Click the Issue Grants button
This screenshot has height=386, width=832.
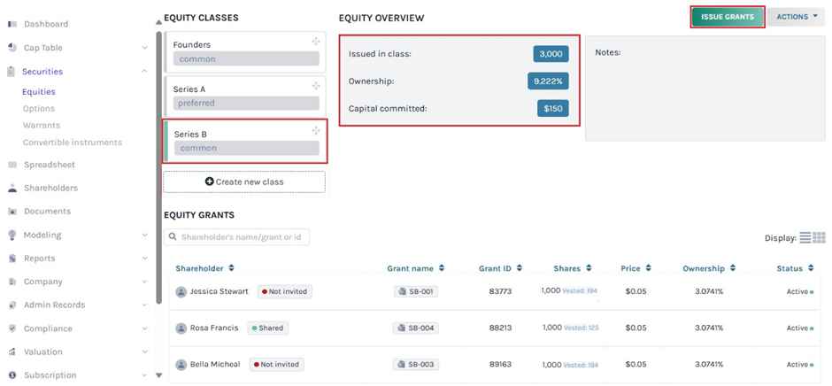pos(728,17)
